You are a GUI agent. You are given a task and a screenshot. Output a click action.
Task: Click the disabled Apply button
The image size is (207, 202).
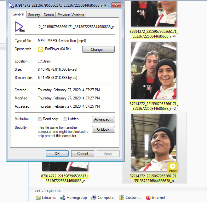108,154
